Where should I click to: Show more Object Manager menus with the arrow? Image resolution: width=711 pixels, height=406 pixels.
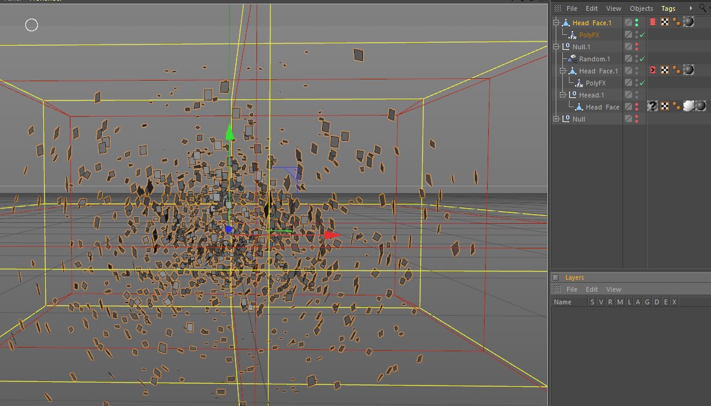tap(691, 8)
